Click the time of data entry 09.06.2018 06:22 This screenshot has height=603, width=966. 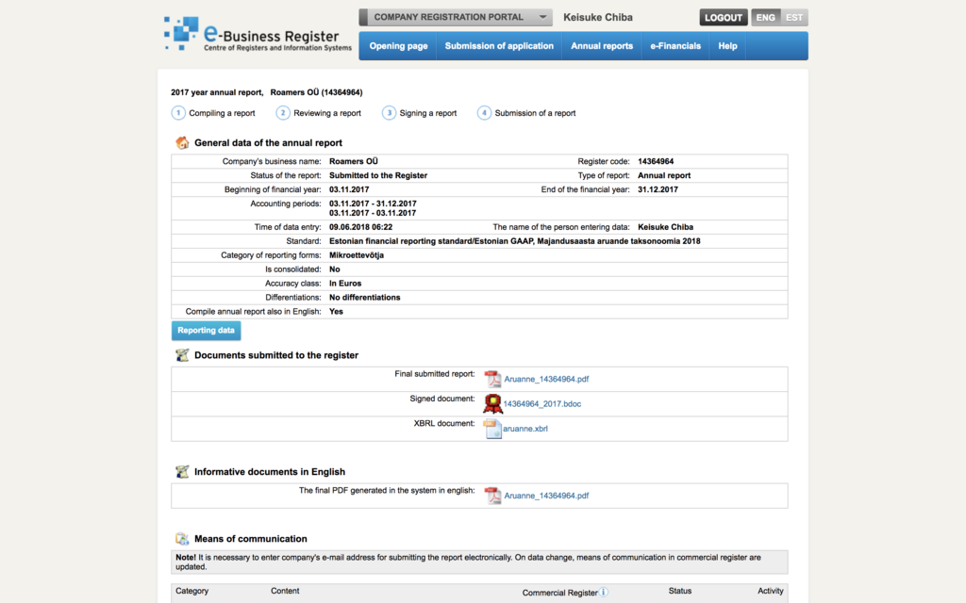(x=360, y=227)
